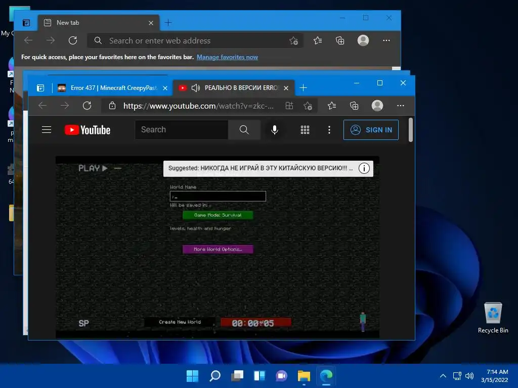Click the site lock icon beside the YouTube URL
The height and width of the screenshot is (388, 518).
[112, 106]
